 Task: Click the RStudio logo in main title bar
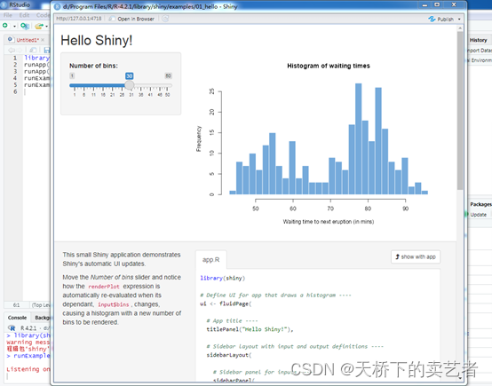(4, 4)
